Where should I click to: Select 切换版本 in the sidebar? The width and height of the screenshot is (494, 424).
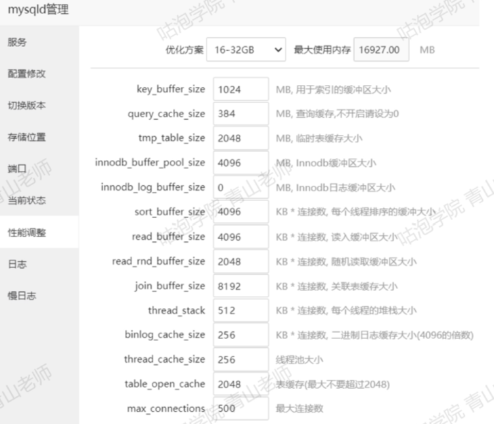click(26, 105)
